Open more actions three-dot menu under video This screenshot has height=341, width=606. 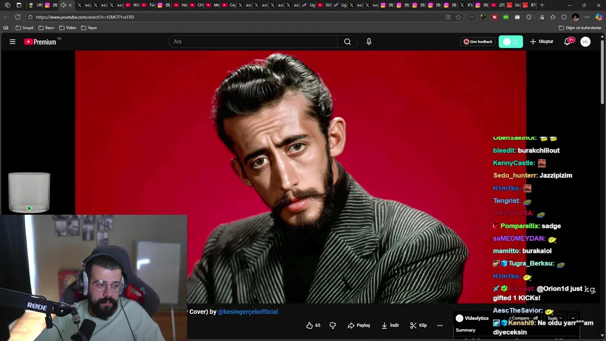(x=440, y=325)
